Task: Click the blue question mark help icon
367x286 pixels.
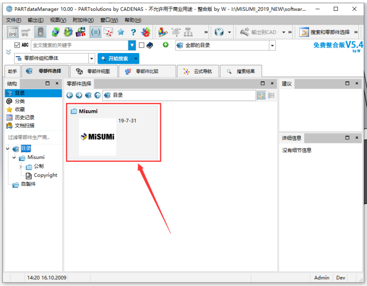Action: pos(133,32)
